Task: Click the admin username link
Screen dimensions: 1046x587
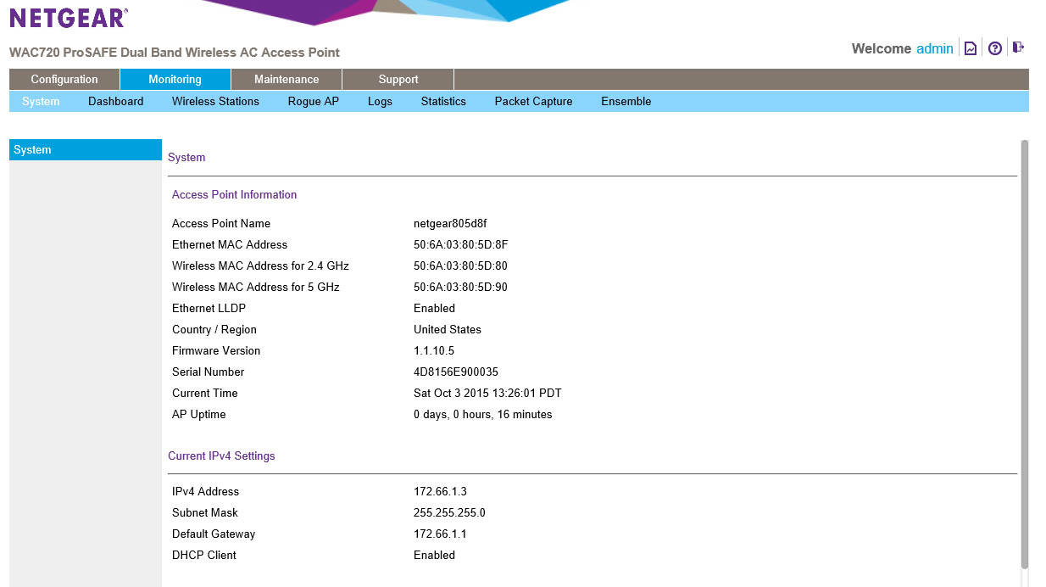Action: coord(935,48)
